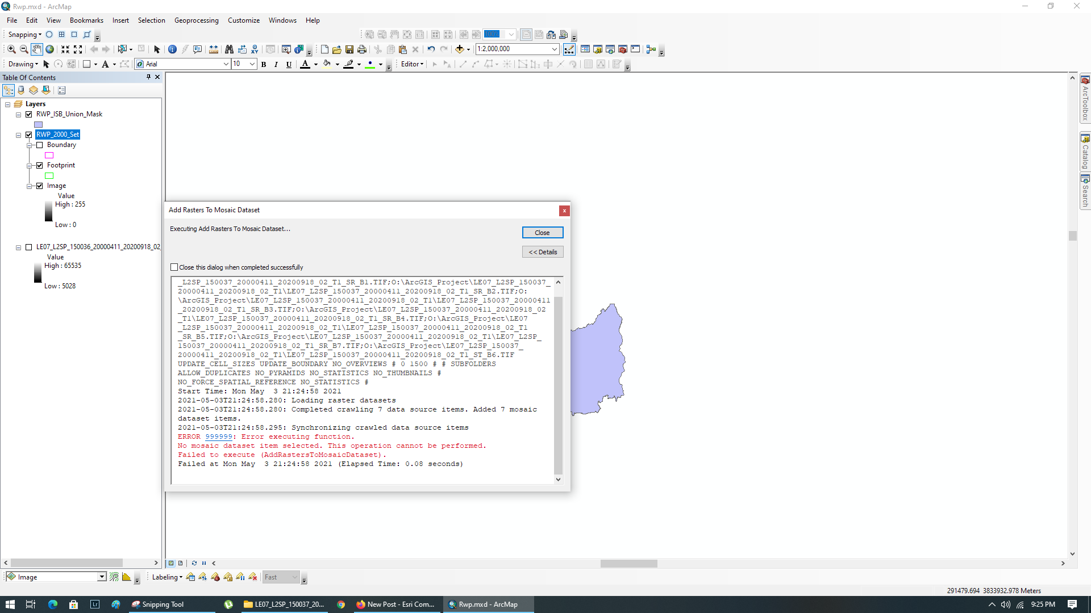1091x613 pixels.
Task: Click the Measure tool icon
Action: (x=214, y=49)
